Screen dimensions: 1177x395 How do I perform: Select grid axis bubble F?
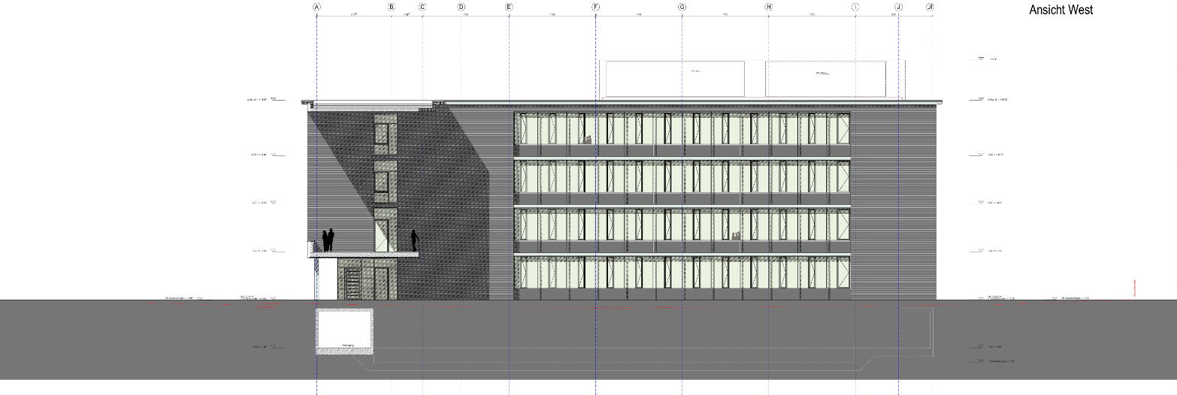tap(595, 7)
